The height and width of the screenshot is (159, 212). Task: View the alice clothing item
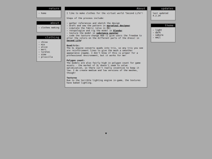(44, 47)
